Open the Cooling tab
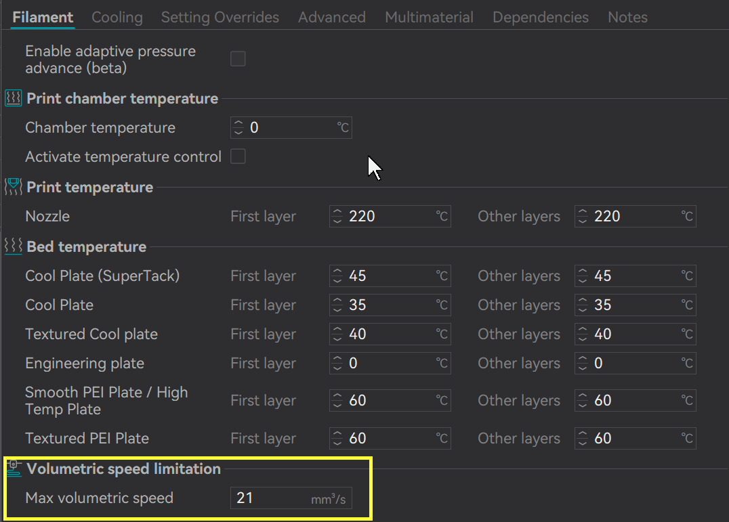The width and height of the screenshot is (729, 522). (117, 18)
